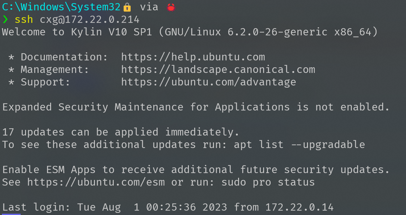
Task: Click the ssh command word
Action: (24, 19)
